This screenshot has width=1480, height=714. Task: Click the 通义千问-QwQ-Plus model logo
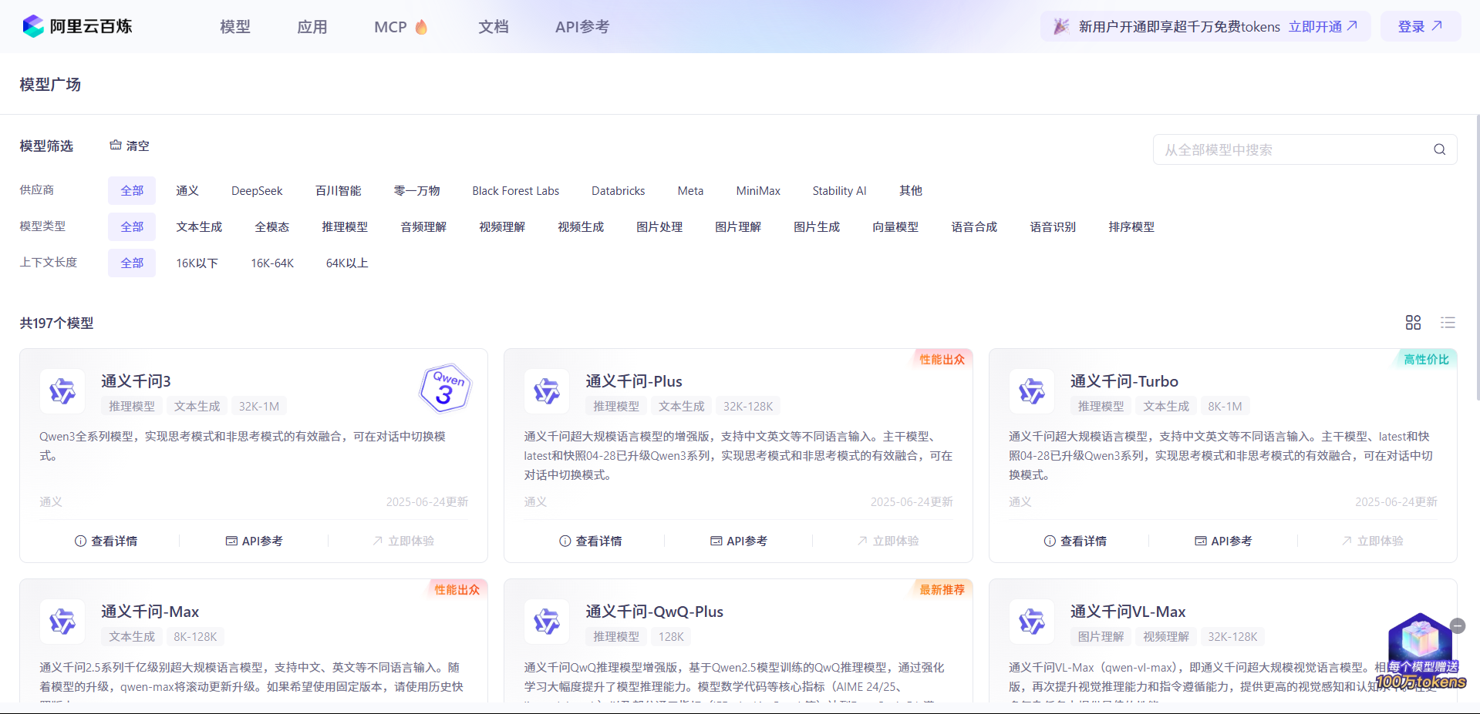coord(547,622)
